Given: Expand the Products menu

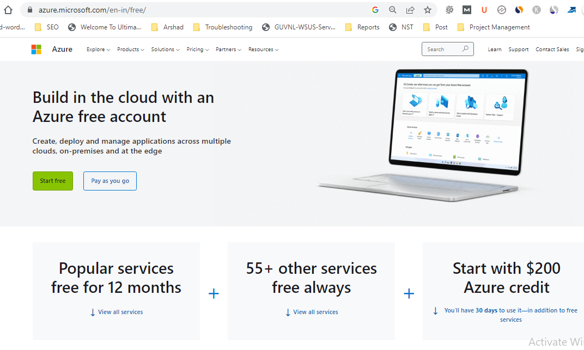Looking at the screenshot, I should 131,50.
